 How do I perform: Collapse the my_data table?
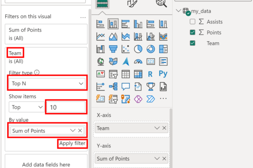pyautogui.click(x=178, y=11)
